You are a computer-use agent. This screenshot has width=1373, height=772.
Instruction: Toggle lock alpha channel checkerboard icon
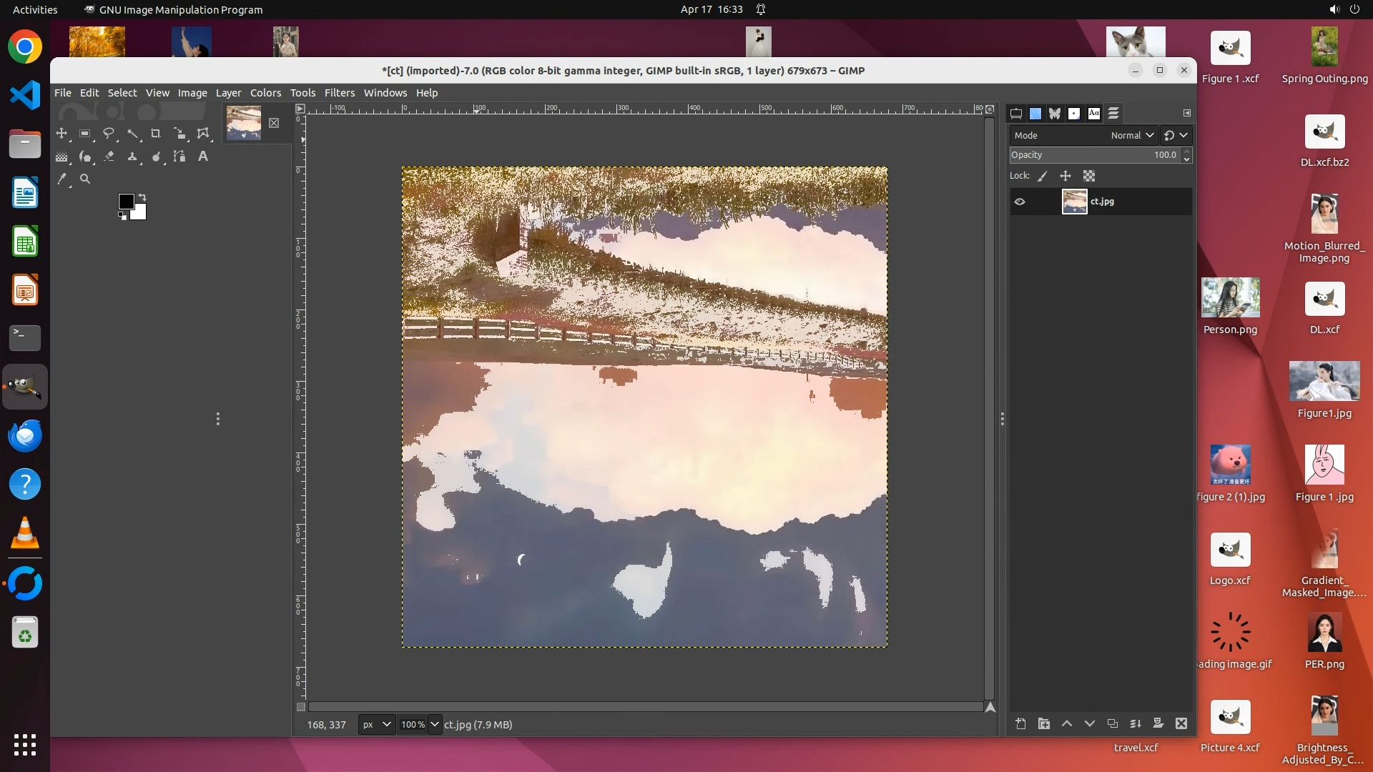click(1089, 176)
